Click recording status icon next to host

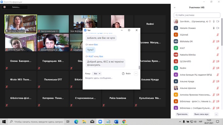pos(210,21)
